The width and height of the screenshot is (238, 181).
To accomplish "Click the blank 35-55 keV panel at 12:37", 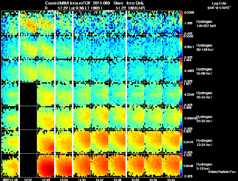I will tap(28, 94).
